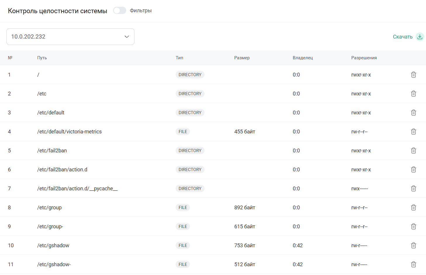Click trash icon for __pycache__ directory
426x275 pixels.
coord(413,189)
